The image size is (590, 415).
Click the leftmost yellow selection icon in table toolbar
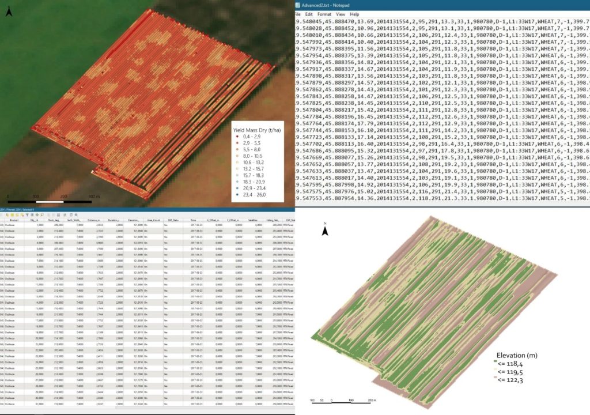tap(7, 214)
